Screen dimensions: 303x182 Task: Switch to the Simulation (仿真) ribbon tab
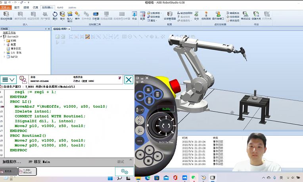(35, 8)
